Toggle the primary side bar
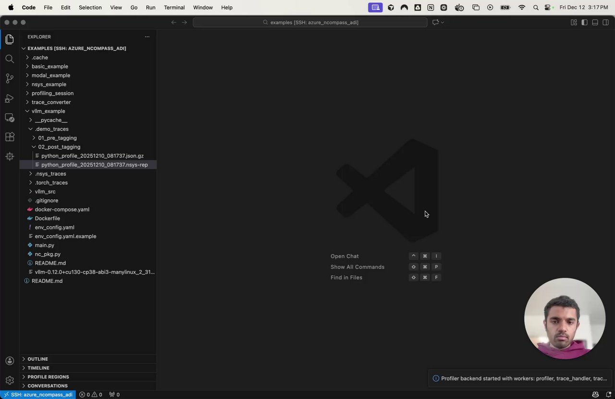This screenshot has height=399, width=615. [x=584, y=22]
